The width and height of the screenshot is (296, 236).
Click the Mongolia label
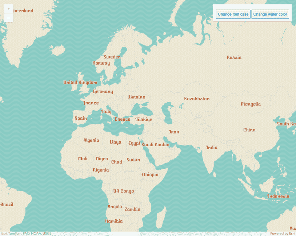coord(251,104)
